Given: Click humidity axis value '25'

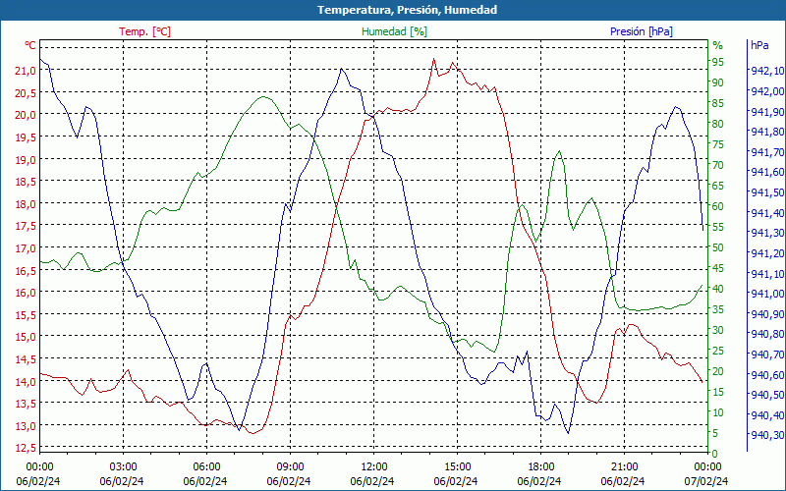Looking at the screenshot, I should (x=718, y=351).
